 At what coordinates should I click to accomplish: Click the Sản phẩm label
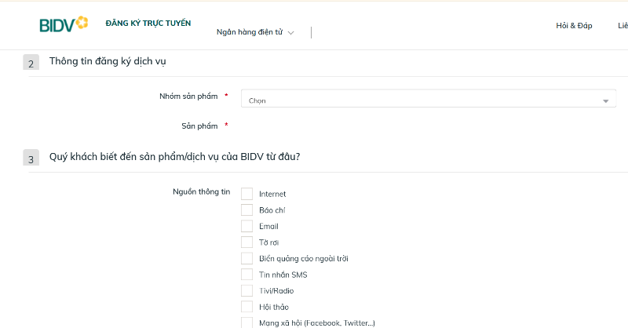pos(199,126)
